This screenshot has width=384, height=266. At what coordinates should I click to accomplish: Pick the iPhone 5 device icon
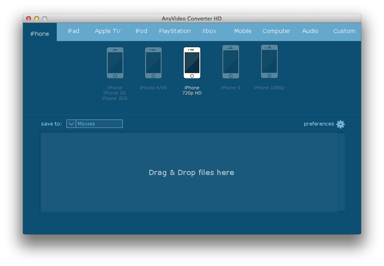(231, 62)
